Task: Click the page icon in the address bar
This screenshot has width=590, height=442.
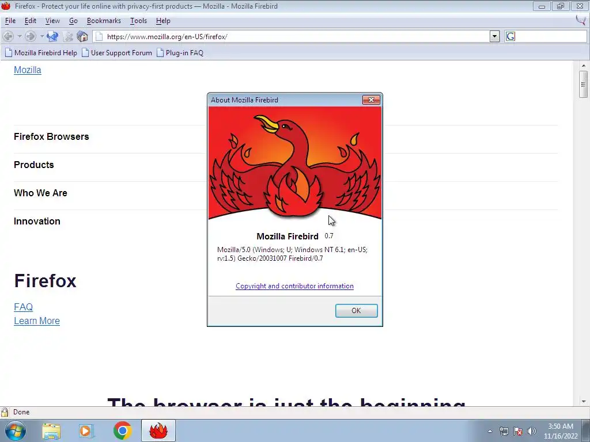Action: pos(99,36)
